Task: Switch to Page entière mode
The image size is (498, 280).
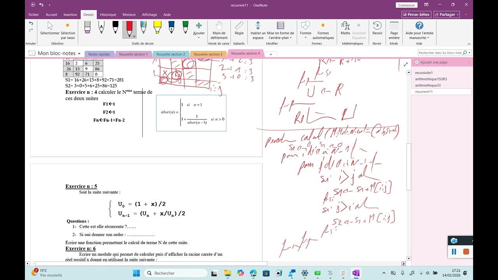Action: coord(394,30)
